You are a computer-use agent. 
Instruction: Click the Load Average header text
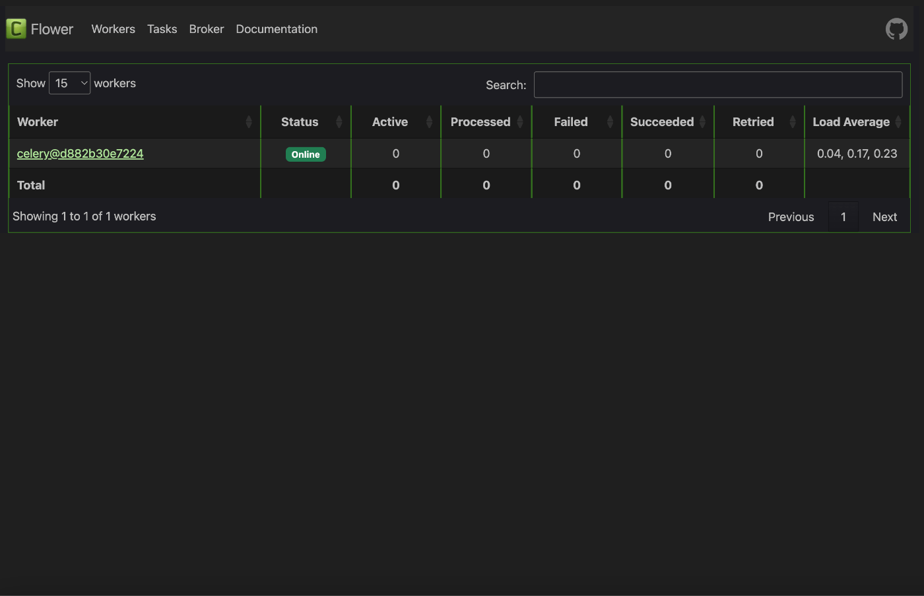(851, 122)
